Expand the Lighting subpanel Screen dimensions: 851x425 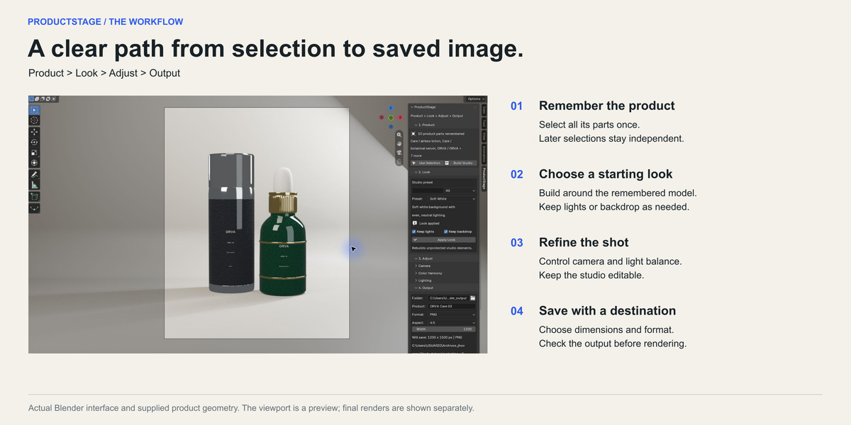pos(444,280)
